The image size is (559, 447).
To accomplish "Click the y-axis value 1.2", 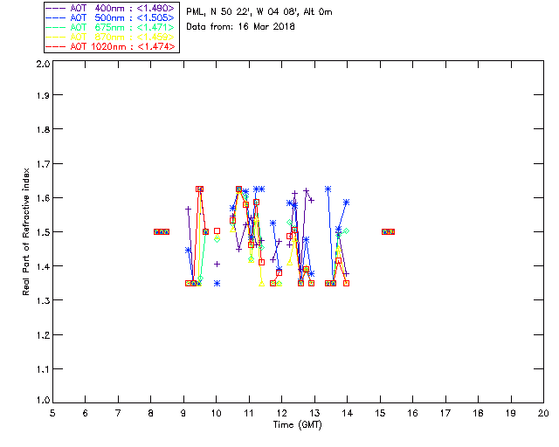I will (x=43, y=335).
